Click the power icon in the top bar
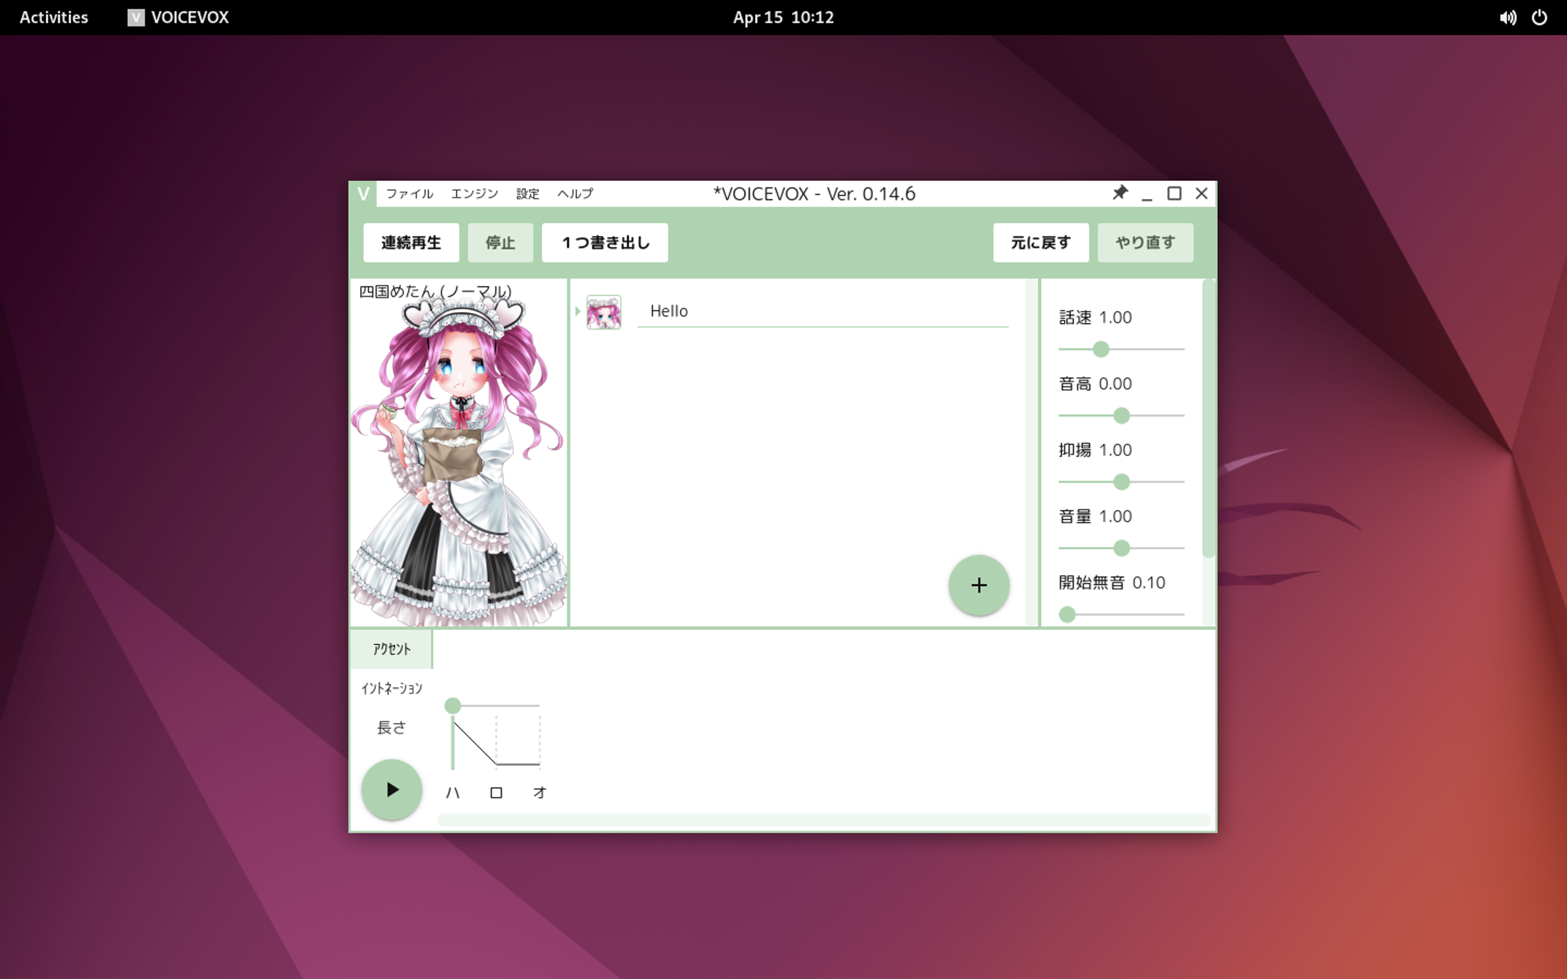 click(1540, 17)
